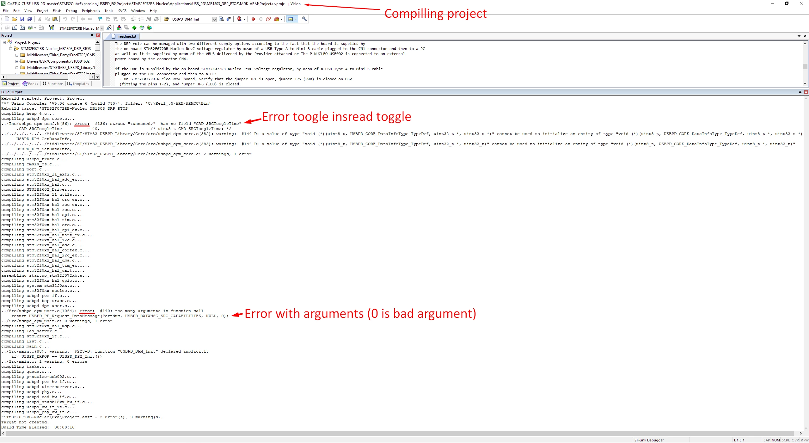Screen dimensions: 809x443
Task: Save the current file with the floppy icon
Action: tap(22, 19)
